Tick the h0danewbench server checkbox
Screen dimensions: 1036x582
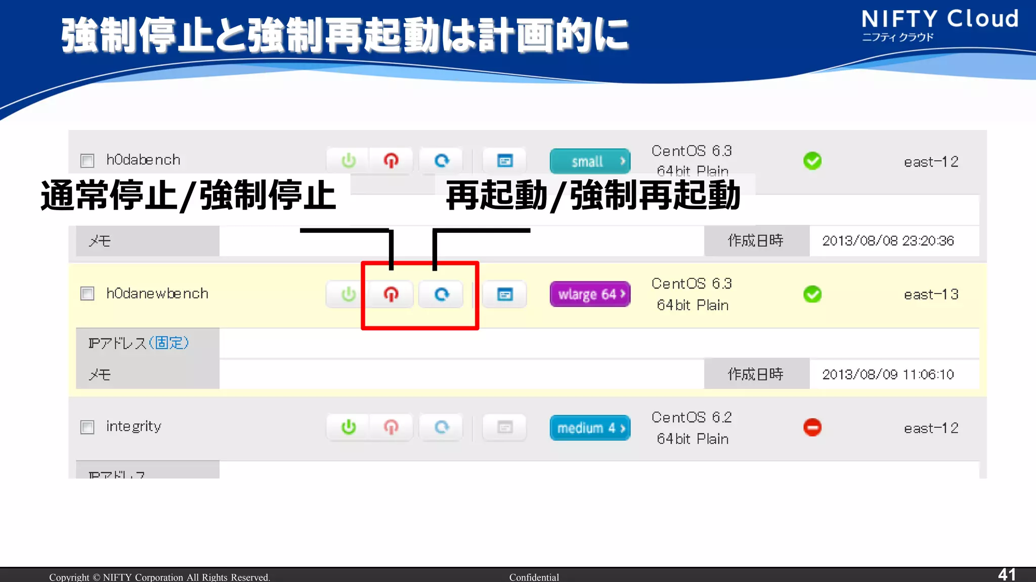click(x=88, y=294)
